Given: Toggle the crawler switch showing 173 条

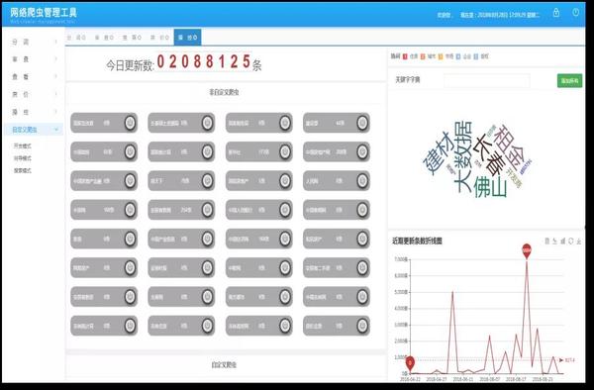Looking at the screenshot, I should coord(285,151).
